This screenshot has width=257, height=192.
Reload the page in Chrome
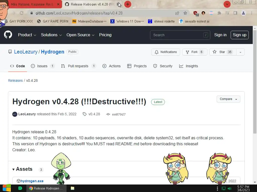pyautogui.click(x=22, y=13)
